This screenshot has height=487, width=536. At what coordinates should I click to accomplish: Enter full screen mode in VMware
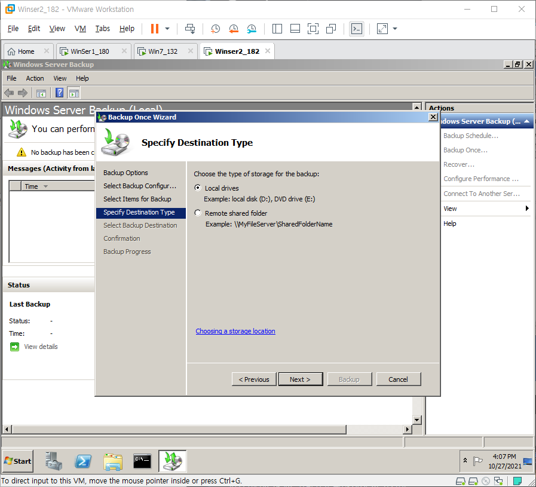(313, 29)
